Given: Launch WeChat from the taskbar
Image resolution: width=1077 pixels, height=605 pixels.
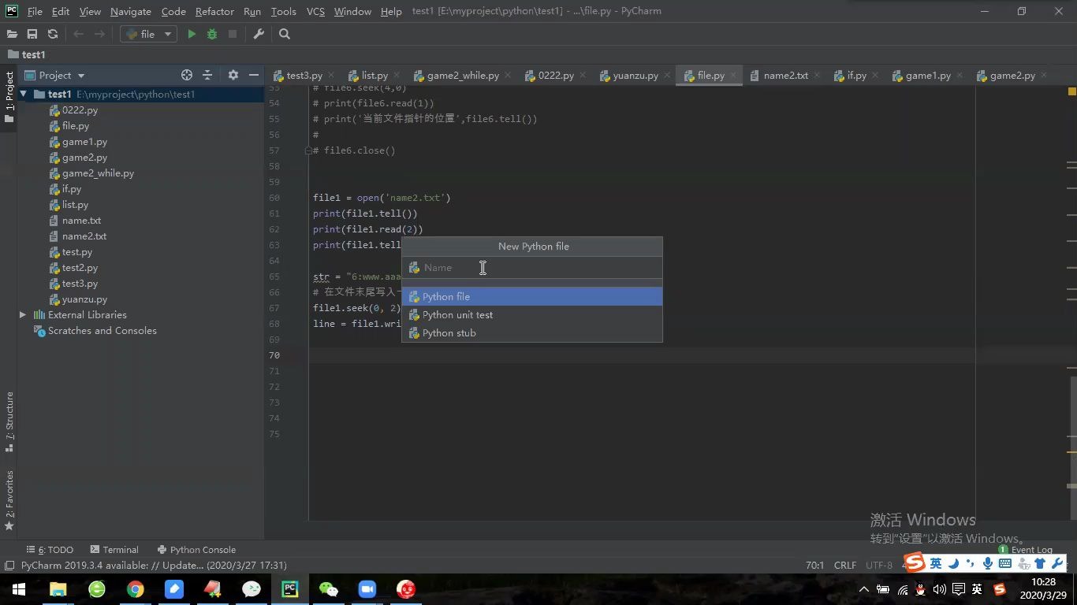Looking at the screenshot, I should point(328,589).
